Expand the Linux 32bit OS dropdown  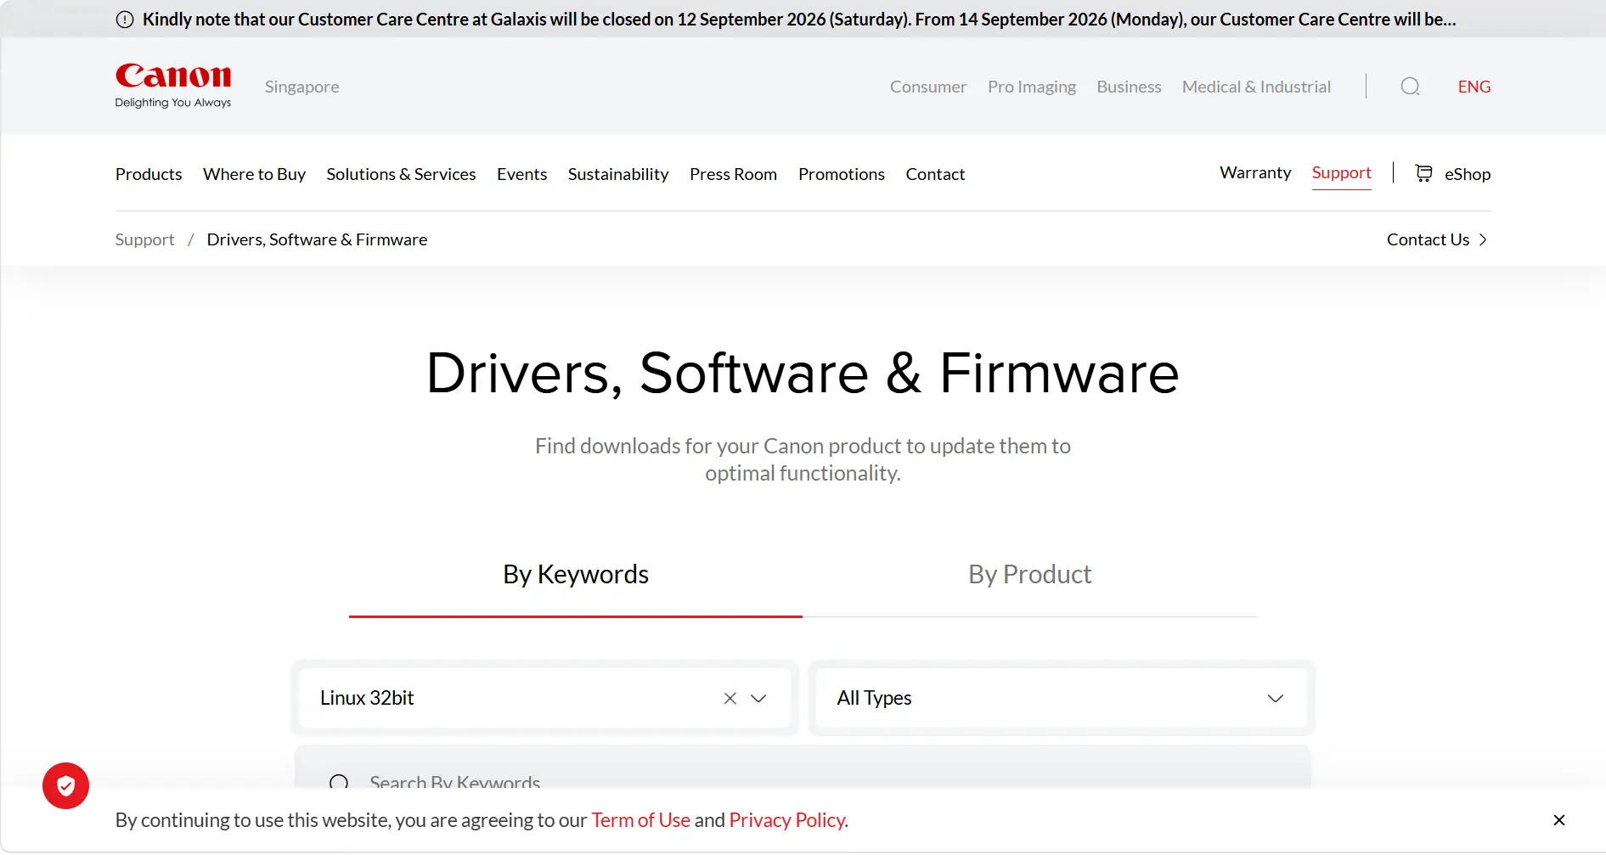758,698
